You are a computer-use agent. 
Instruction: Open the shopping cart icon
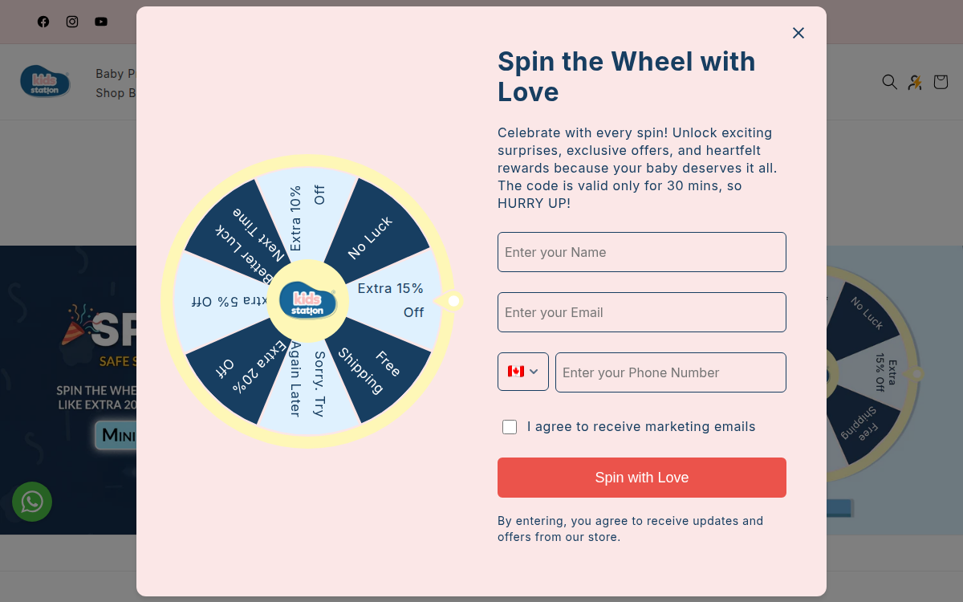pyautogui.click(x=941, y=82)
